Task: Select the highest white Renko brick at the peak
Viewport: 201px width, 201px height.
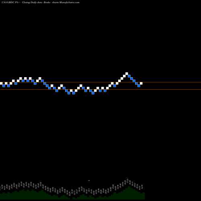Action: tap(127, 74)
